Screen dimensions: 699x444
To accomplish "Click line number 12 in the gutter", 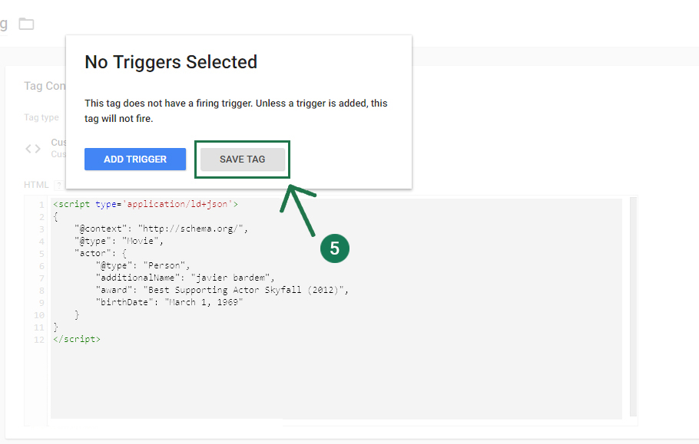I will tap(39, 339).
